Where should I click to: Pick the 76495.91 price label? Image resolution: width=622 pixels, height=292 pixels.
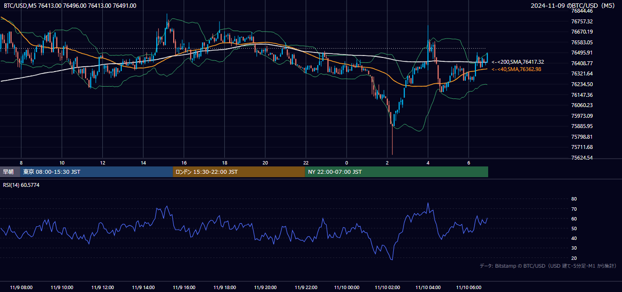582,53
